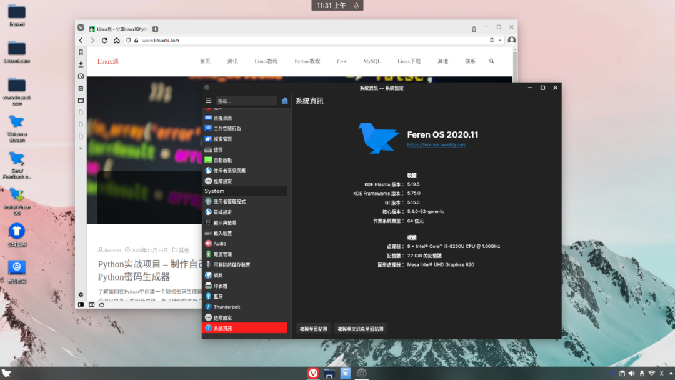Open 顯示與螢幕 display settings
The height and width of the screenshot is (380, 675).
pyautogui.click(x=244, y=222)
